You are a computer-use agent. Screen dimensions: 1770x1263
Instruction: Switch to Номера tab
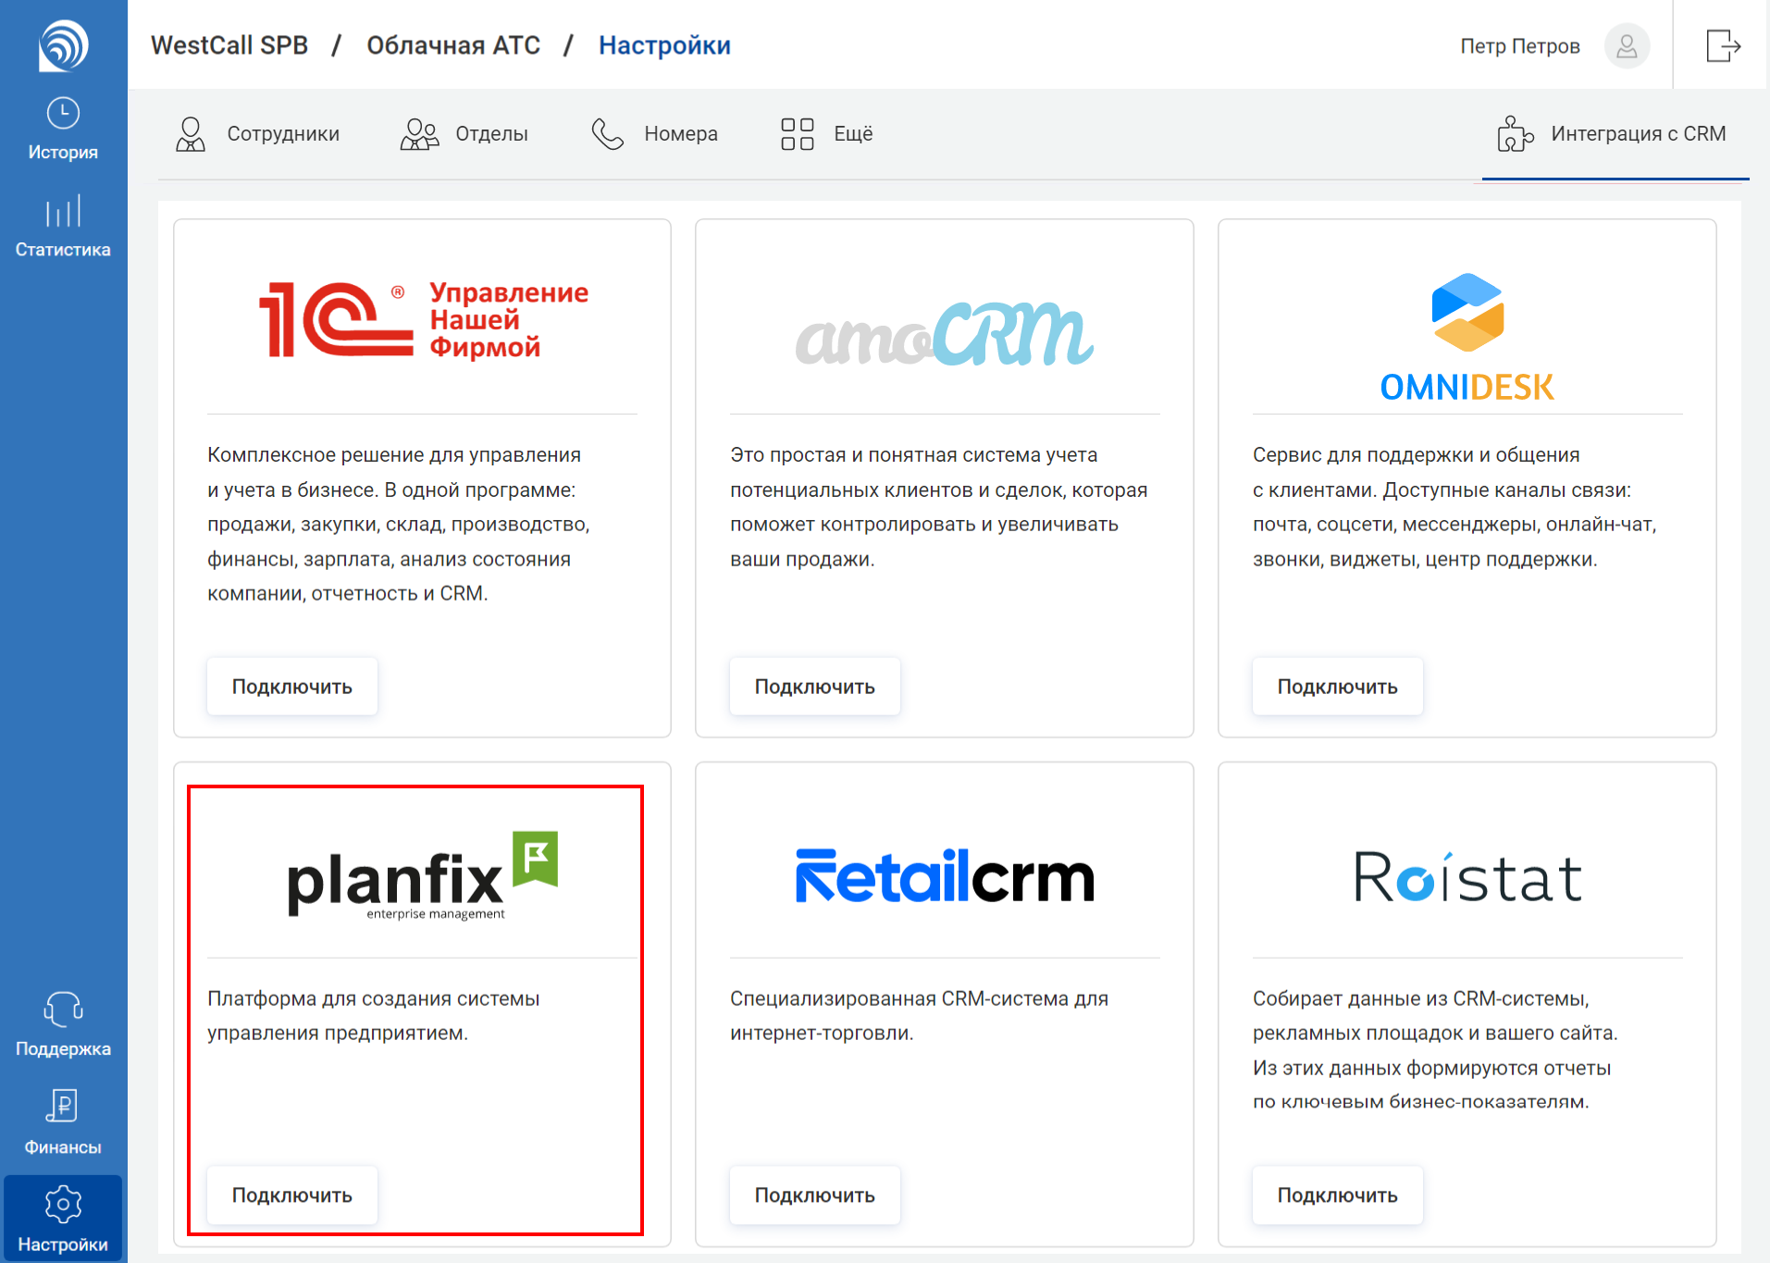(655, 134)
